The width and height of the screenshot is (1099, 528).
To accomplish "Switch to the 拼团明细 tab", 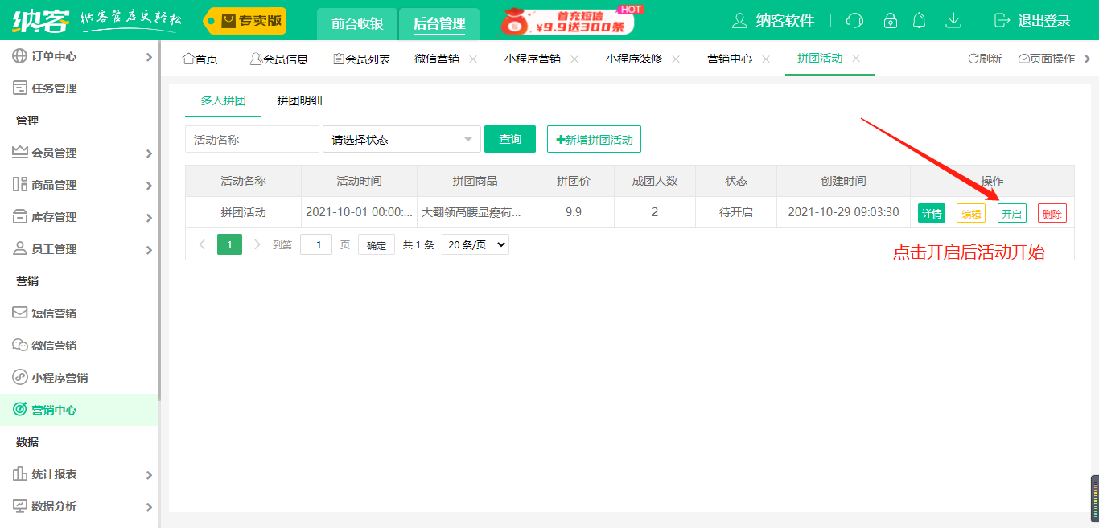I will click(x=299, y=101).
